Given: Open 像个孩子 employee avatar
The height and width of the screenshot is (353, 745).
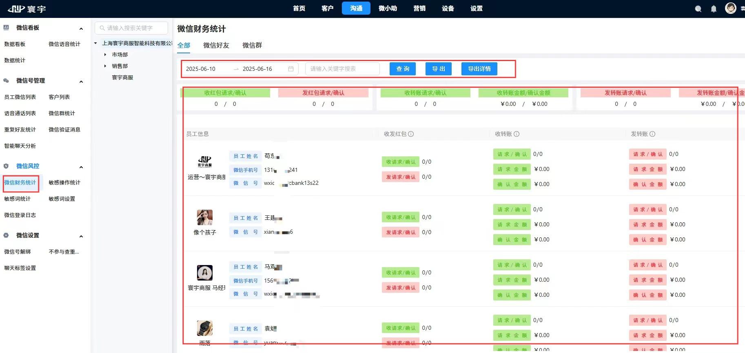Looking at the screenshot, I should (205, 217).
